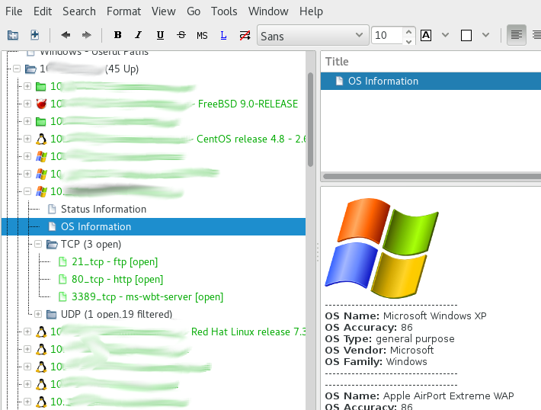The height and width of the screenshot is (410, 541).
Task: Clear formatting with the red-slash icon
Action: (x=245, y=35)
